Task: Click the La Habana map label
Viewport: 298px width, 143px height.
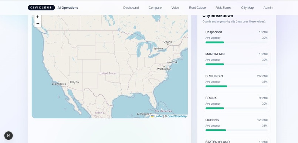Action: coord(143,114)
